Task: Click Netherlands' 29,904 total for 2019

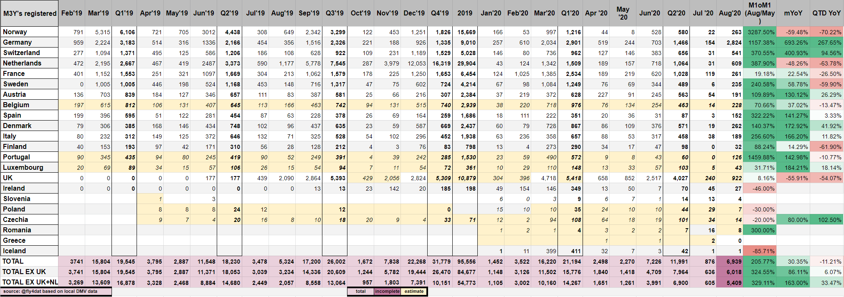Action: point(465,63)
